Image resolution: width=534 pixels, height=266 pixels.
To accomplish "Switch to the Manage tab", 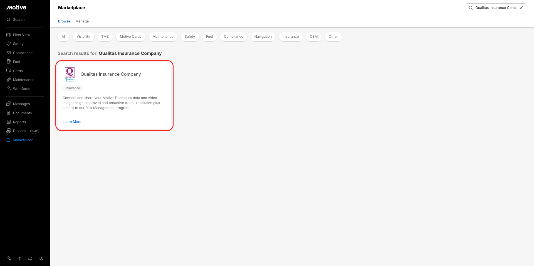I will coord(82,21).
